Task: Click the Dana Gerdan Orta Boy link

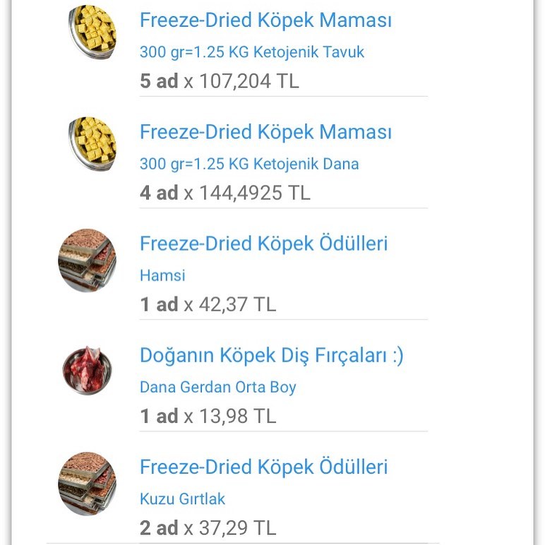Action: pos(218,388)
